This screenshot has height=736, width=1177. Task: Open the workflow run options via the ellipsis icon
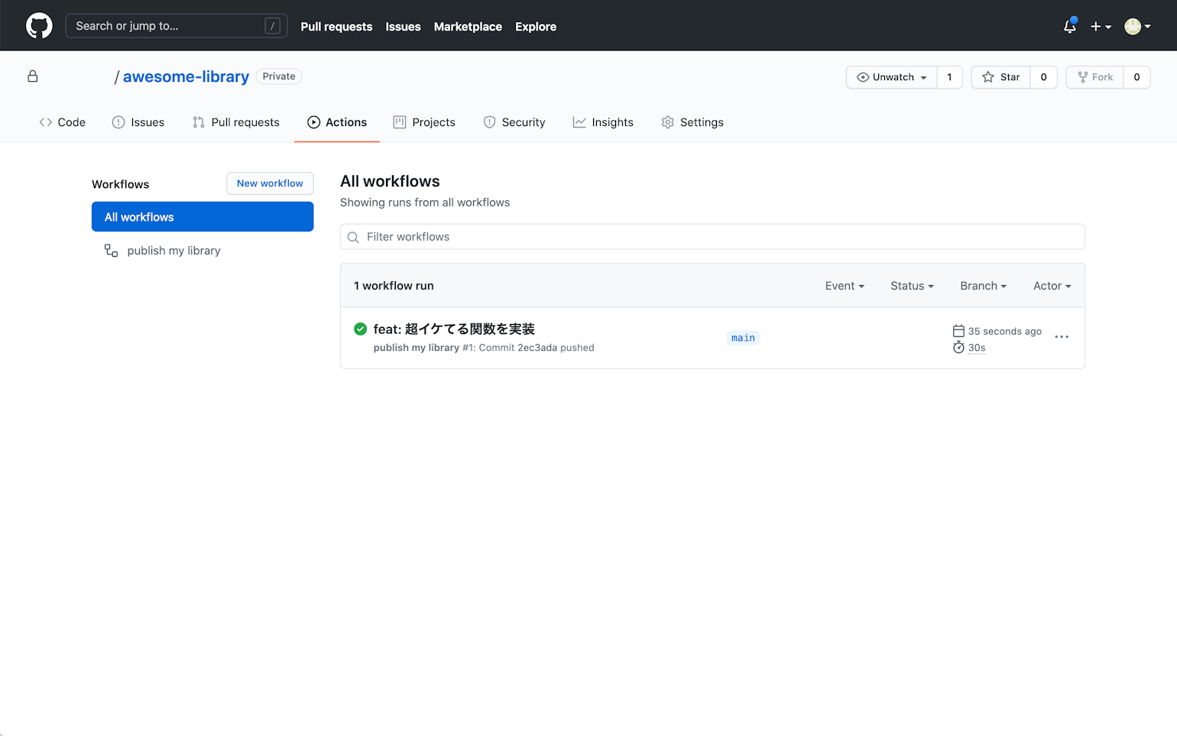click(x=1061, y=336)
